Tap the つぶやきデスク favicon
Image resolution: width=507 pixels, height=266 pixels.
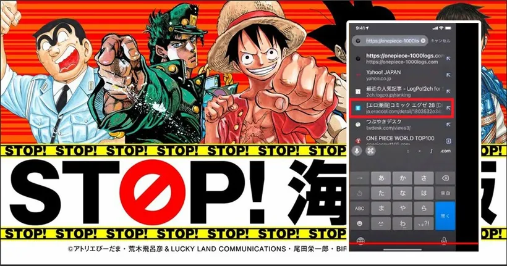[x=358, y=125]
